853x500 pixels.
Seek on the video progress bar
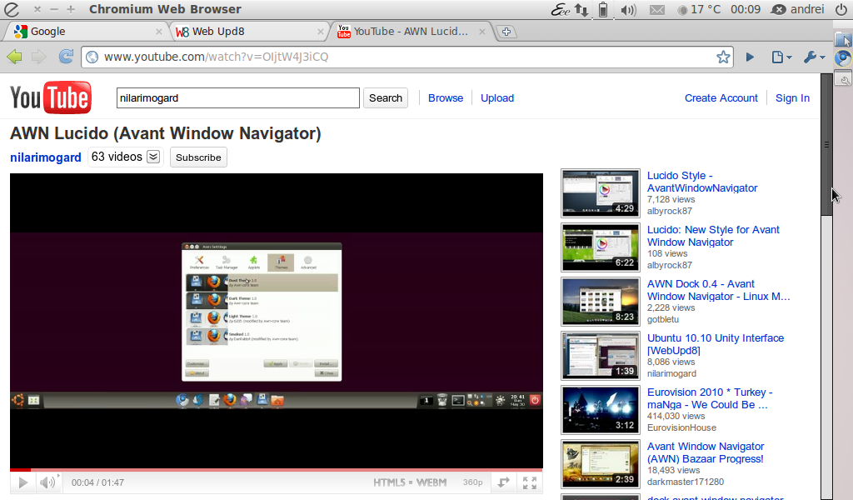(x=277, y=469)
